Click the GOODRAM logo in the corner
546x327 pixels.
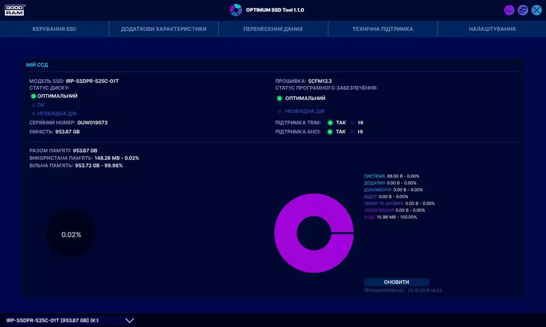click(14, 10)
